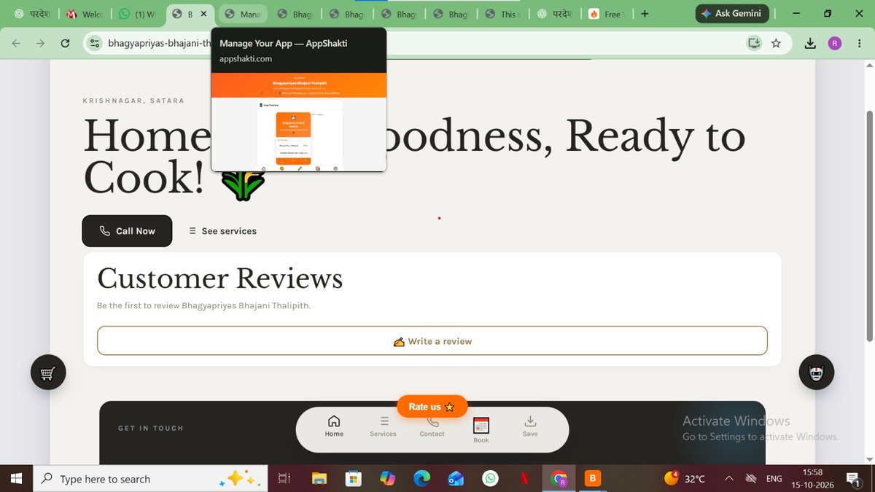Switch to the Manage Your App tab
875x492 pixels.
[243, 14]
